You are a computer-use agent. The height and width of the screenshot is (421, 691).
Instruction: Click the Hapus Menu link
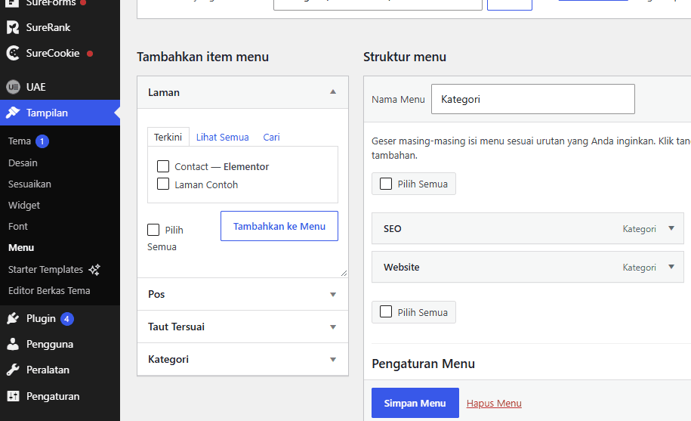(x=494, y=404)
